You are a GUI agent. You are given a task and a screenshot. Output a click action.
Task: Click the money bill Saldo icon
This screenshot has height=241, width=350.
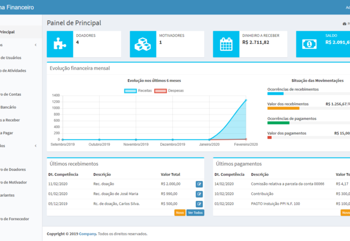pos(309,44)
